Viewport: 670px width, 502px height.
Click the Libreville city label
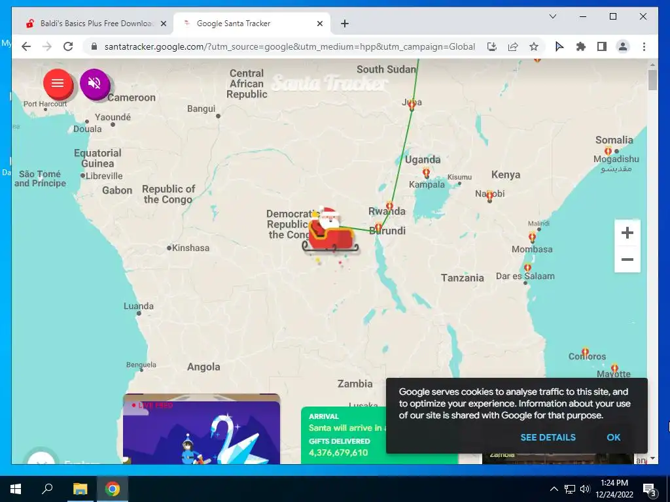[x=104, y=176]
